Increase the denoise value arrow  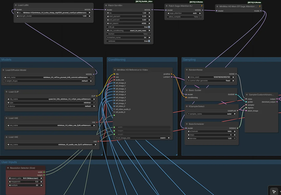(x=235, y=139)
